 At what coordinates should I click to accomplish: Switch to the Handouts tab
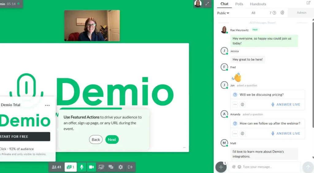258,4
